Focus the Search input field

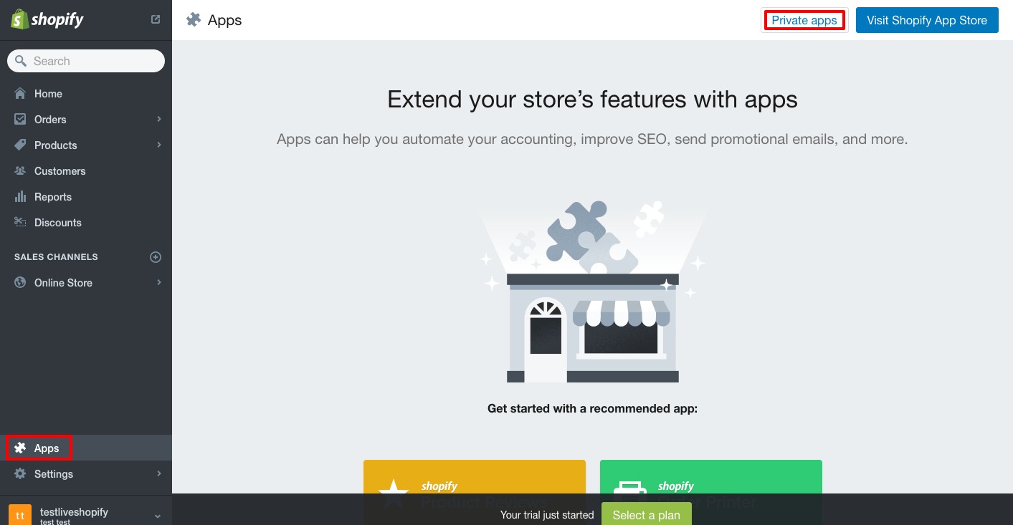pos(86,61)
